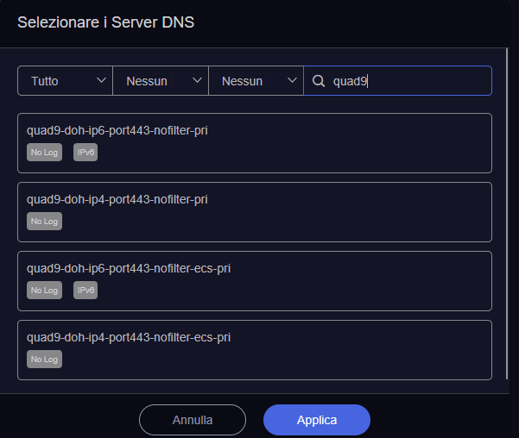
Task: Click the server list vertical scrollbar
Action: (x=506, y=241)
